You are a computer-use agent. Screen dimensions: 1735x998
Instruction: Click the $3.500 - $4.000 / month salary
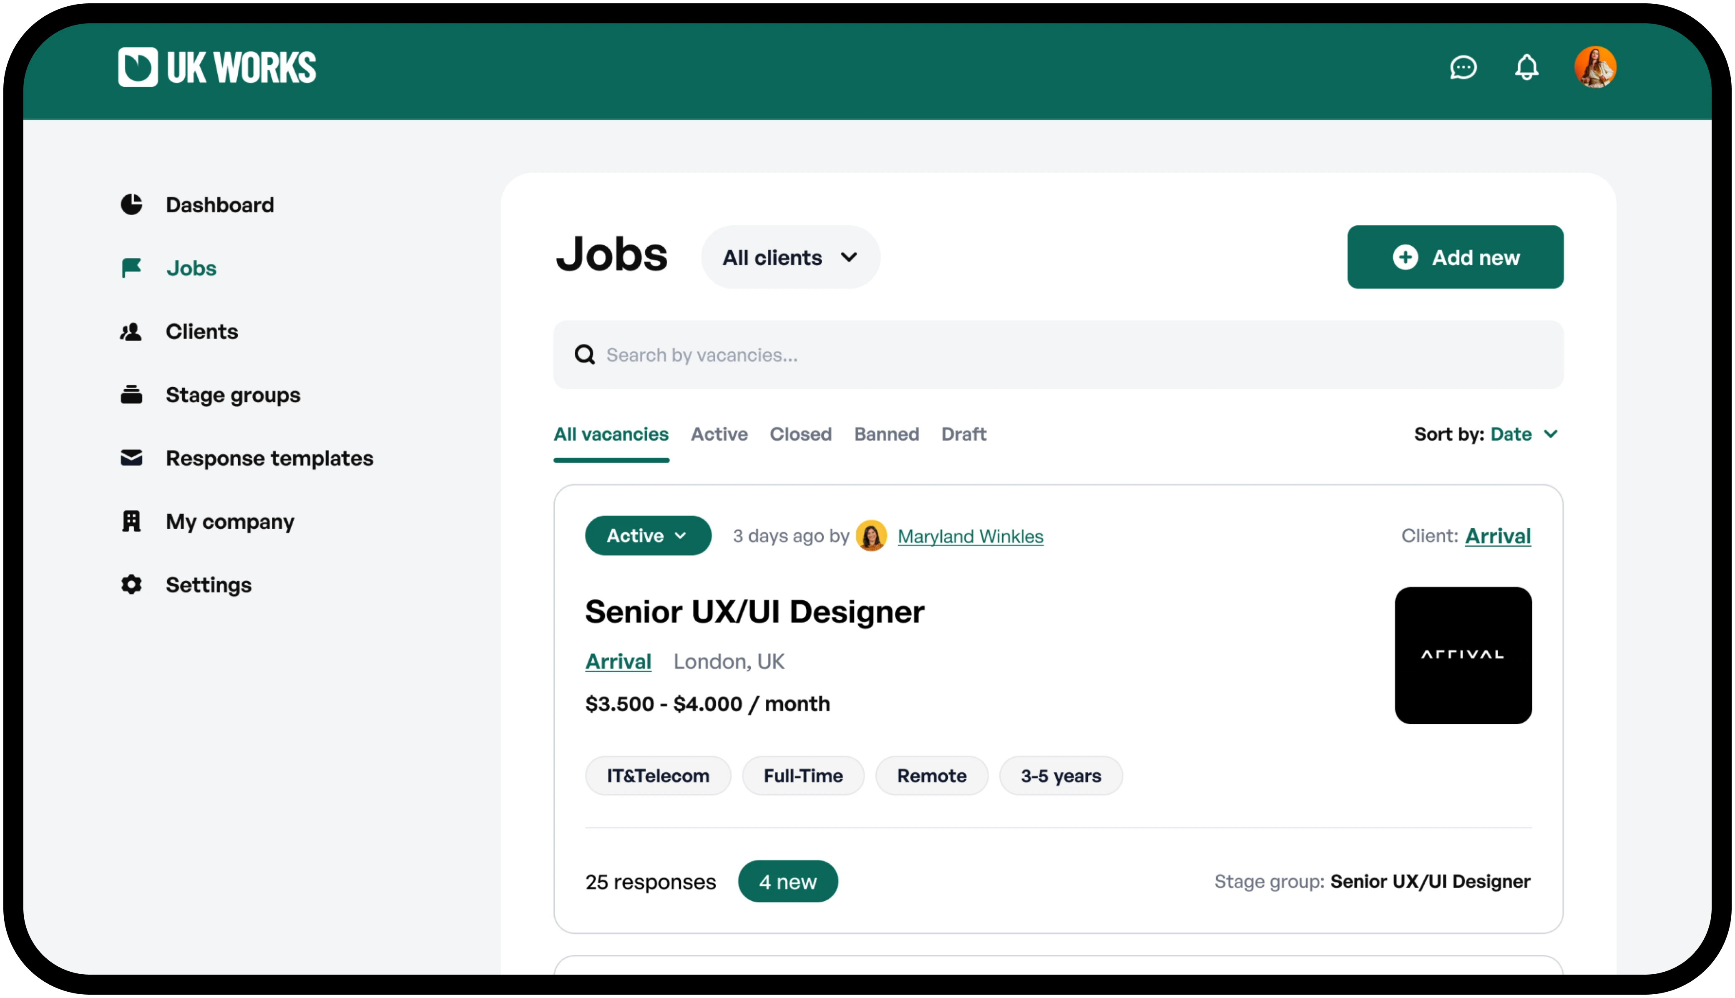(x=707, y=704)
